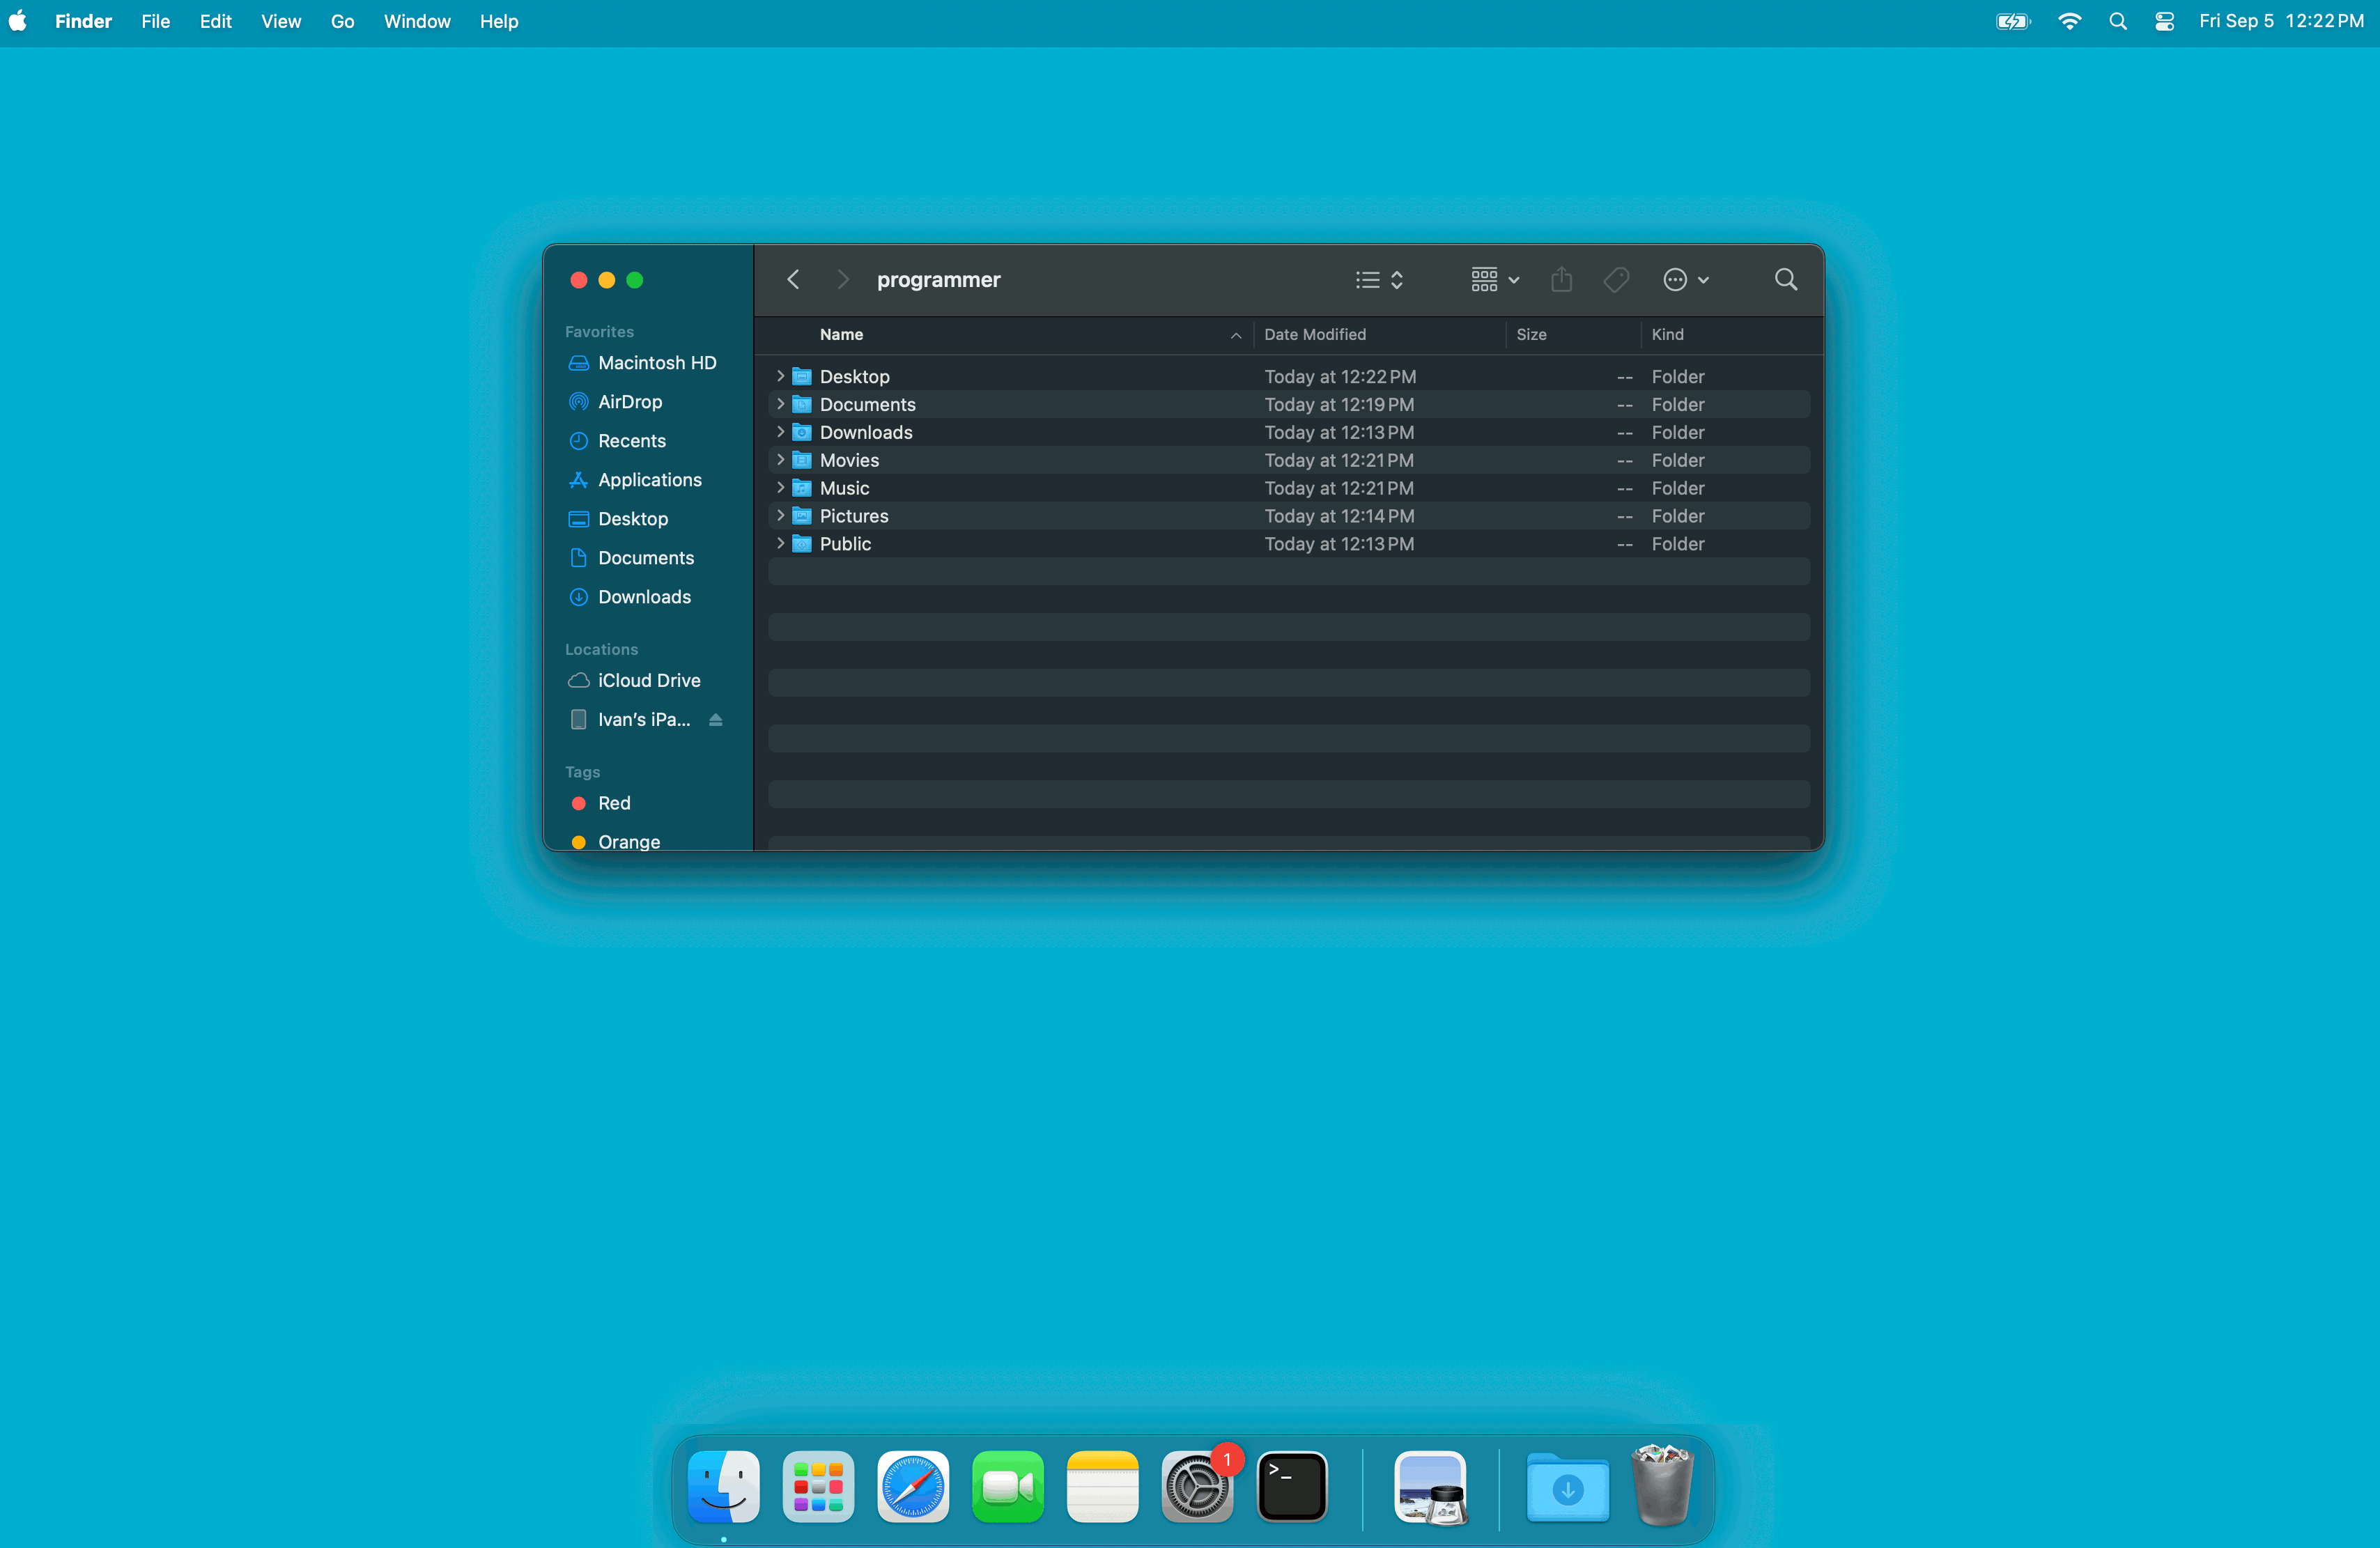Open Control Center in menu bar
Screen dimensions: 2380x1548
(x=2164, y=21)
